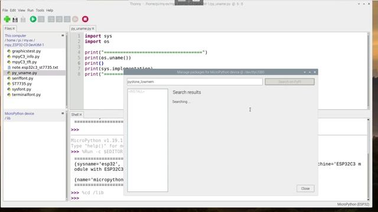Screen dimensions: 378x212
Task: Save file with the disk toolbar icon
Action: (x=23, y=19)
